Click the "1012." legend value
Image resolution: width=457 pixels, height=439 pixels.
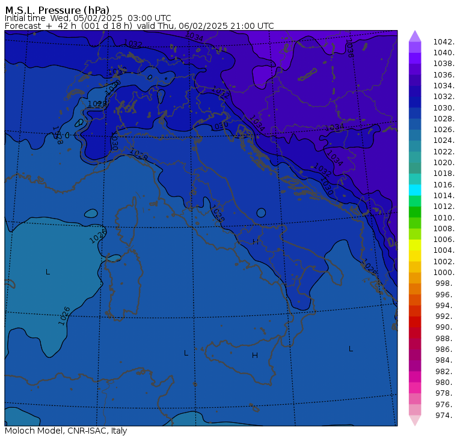pos(444,207)
